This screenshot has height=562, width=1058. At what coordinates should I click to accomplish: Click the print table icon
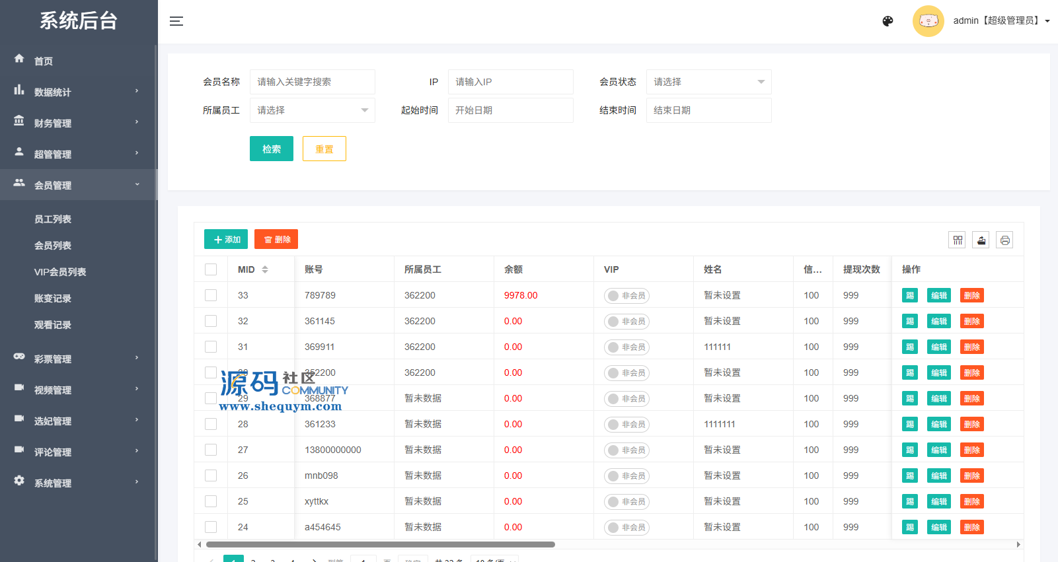(x=1004, y=240)
